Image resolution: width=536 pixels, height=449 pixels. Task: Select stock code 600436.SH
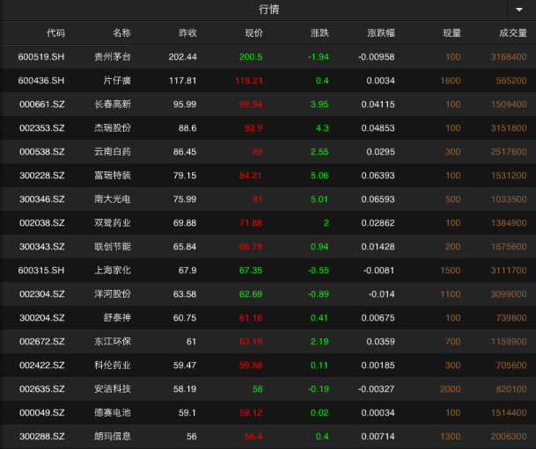point(41,81)
